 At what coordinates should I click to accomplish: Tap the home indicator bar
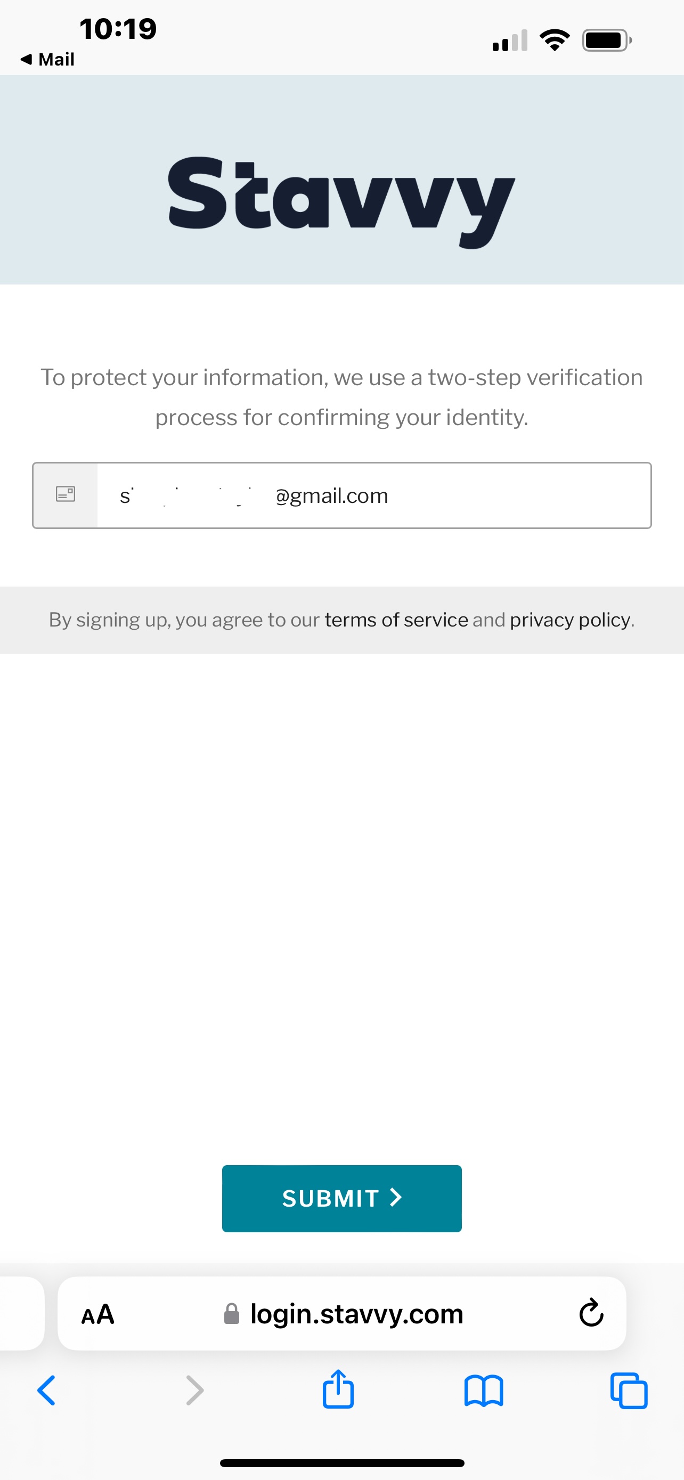click(x=341, y=1463)
